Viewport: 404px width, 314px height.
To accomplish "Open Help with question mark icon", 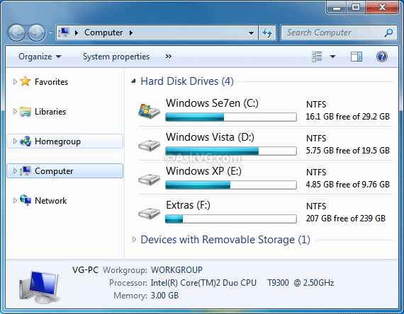I will 382,57.
